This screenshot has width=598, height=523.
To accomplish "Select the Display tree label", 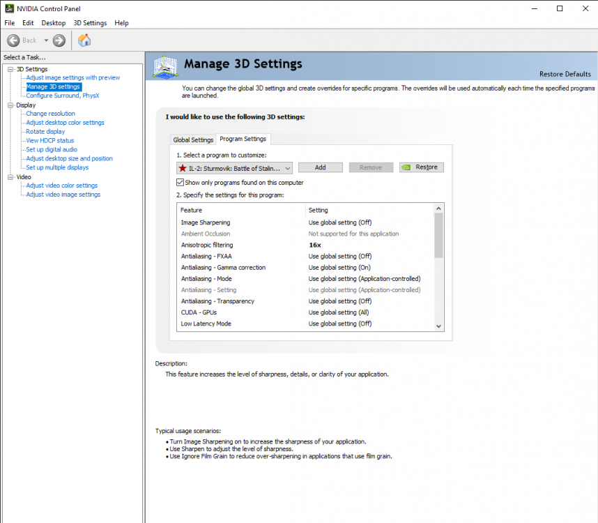I will (26, 105).
